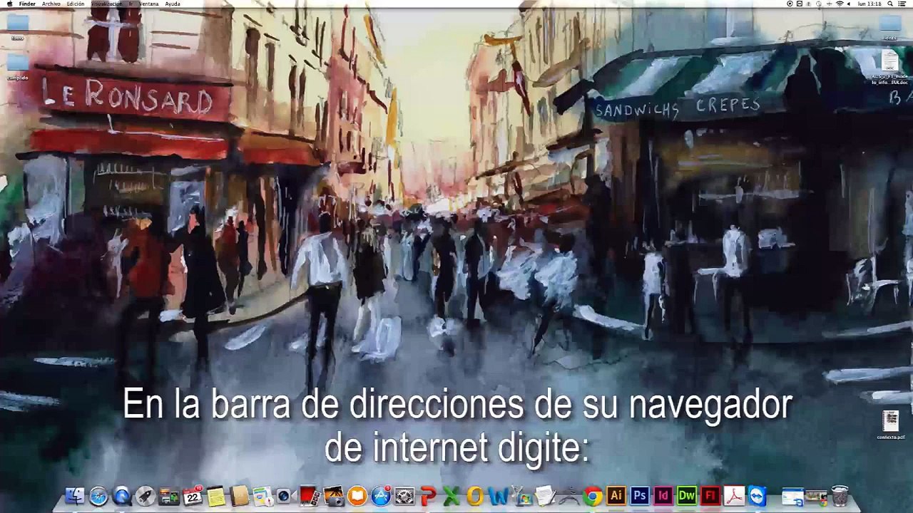Launch Microsoft Word from Dock
The height and width of the screenshot is (513, 913).
pyautogui.click(x=499, y=496)
